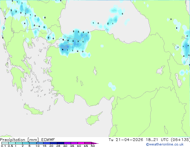Click the '25' legend scale label
This screenshot has height=147, width=190.
(x=58, y=146)
